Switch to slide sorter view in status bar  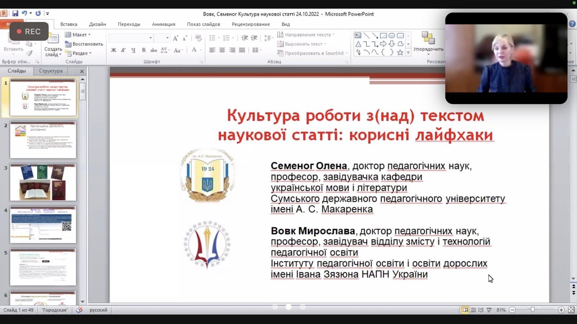click(473, 310)
